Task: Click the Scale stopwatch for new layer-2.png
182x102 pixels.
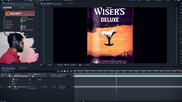Action: point(13,89)
